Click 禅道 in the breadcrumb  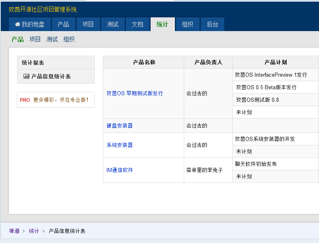pyautogui.click(x=14, y=231)
